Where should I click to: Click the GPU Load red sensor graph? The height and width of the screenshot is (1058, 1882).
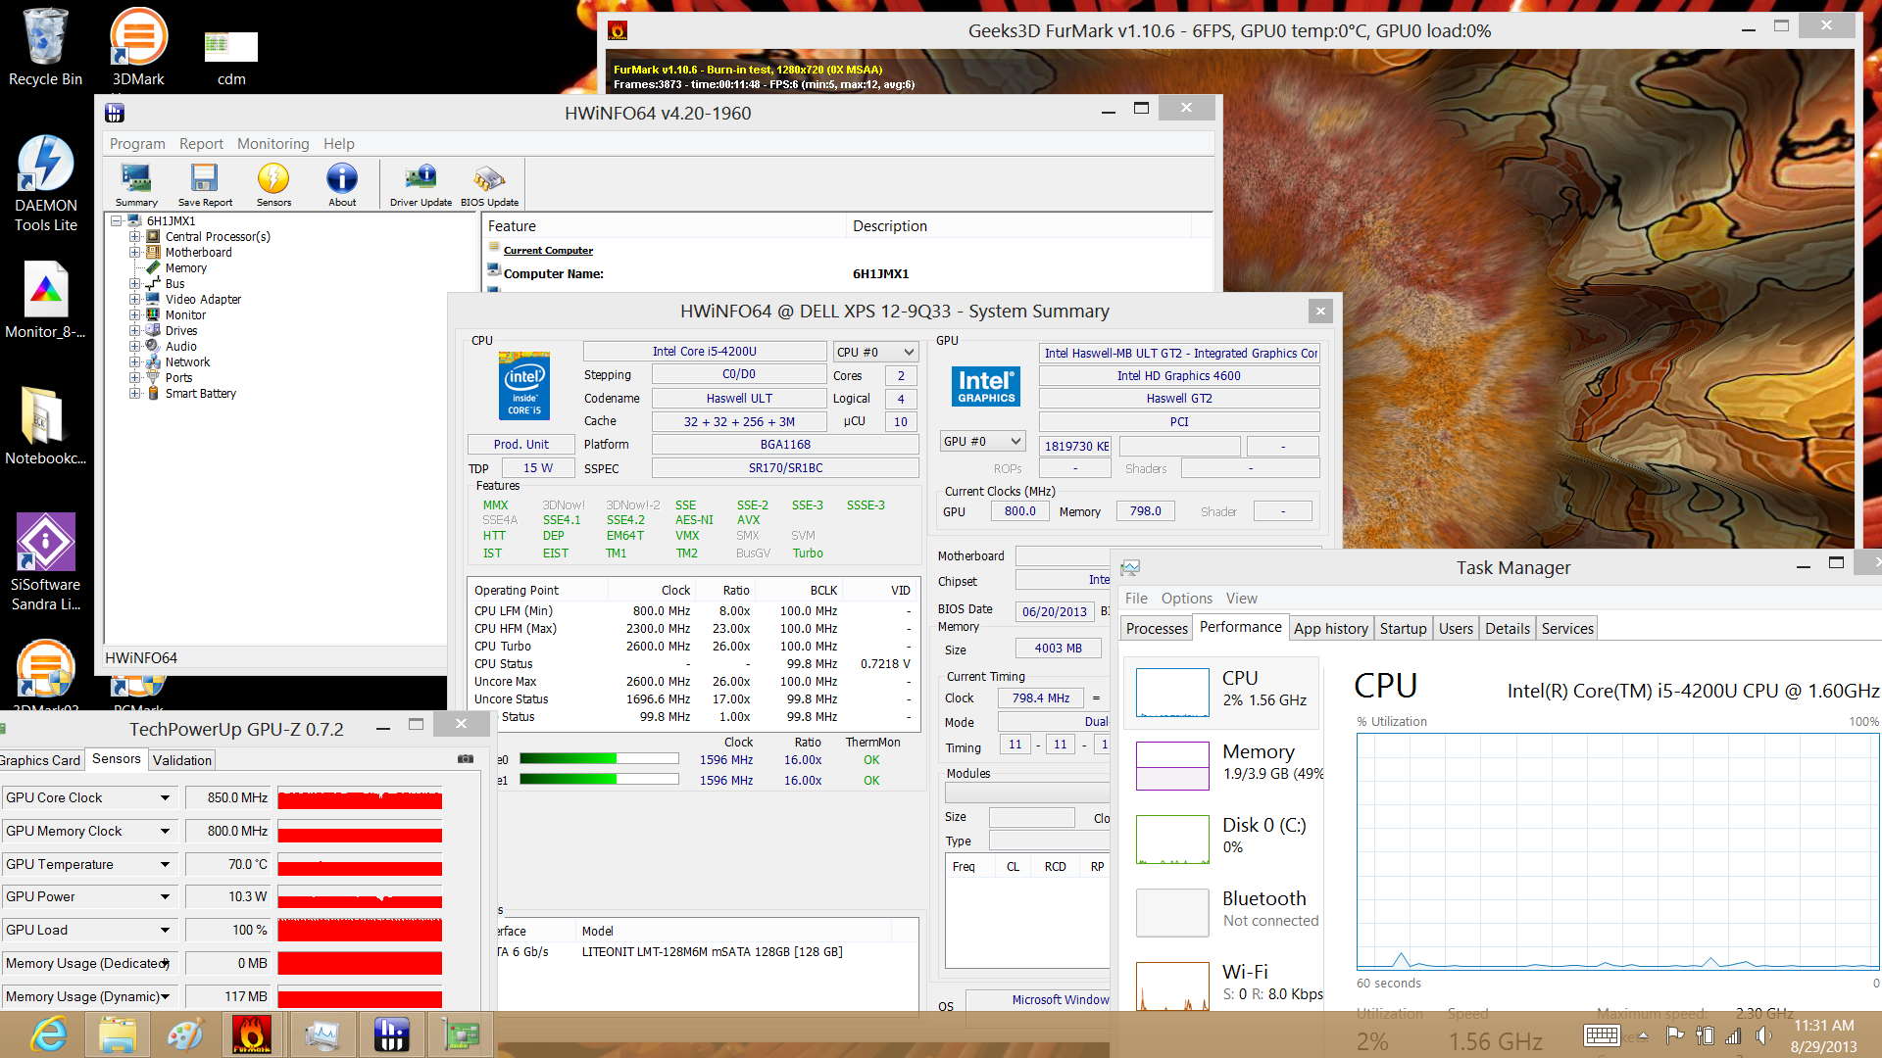(x=360, y=930)
